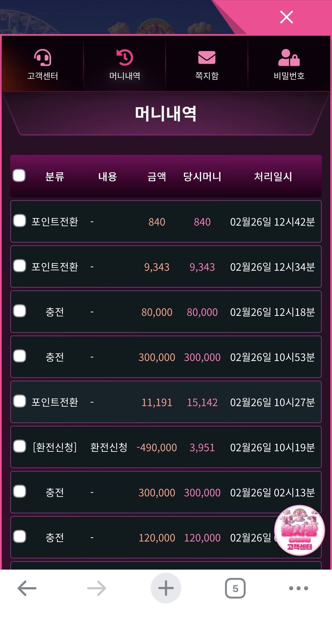Open the browser three-dot menu

pyautogui.click(x=299, y=588)
